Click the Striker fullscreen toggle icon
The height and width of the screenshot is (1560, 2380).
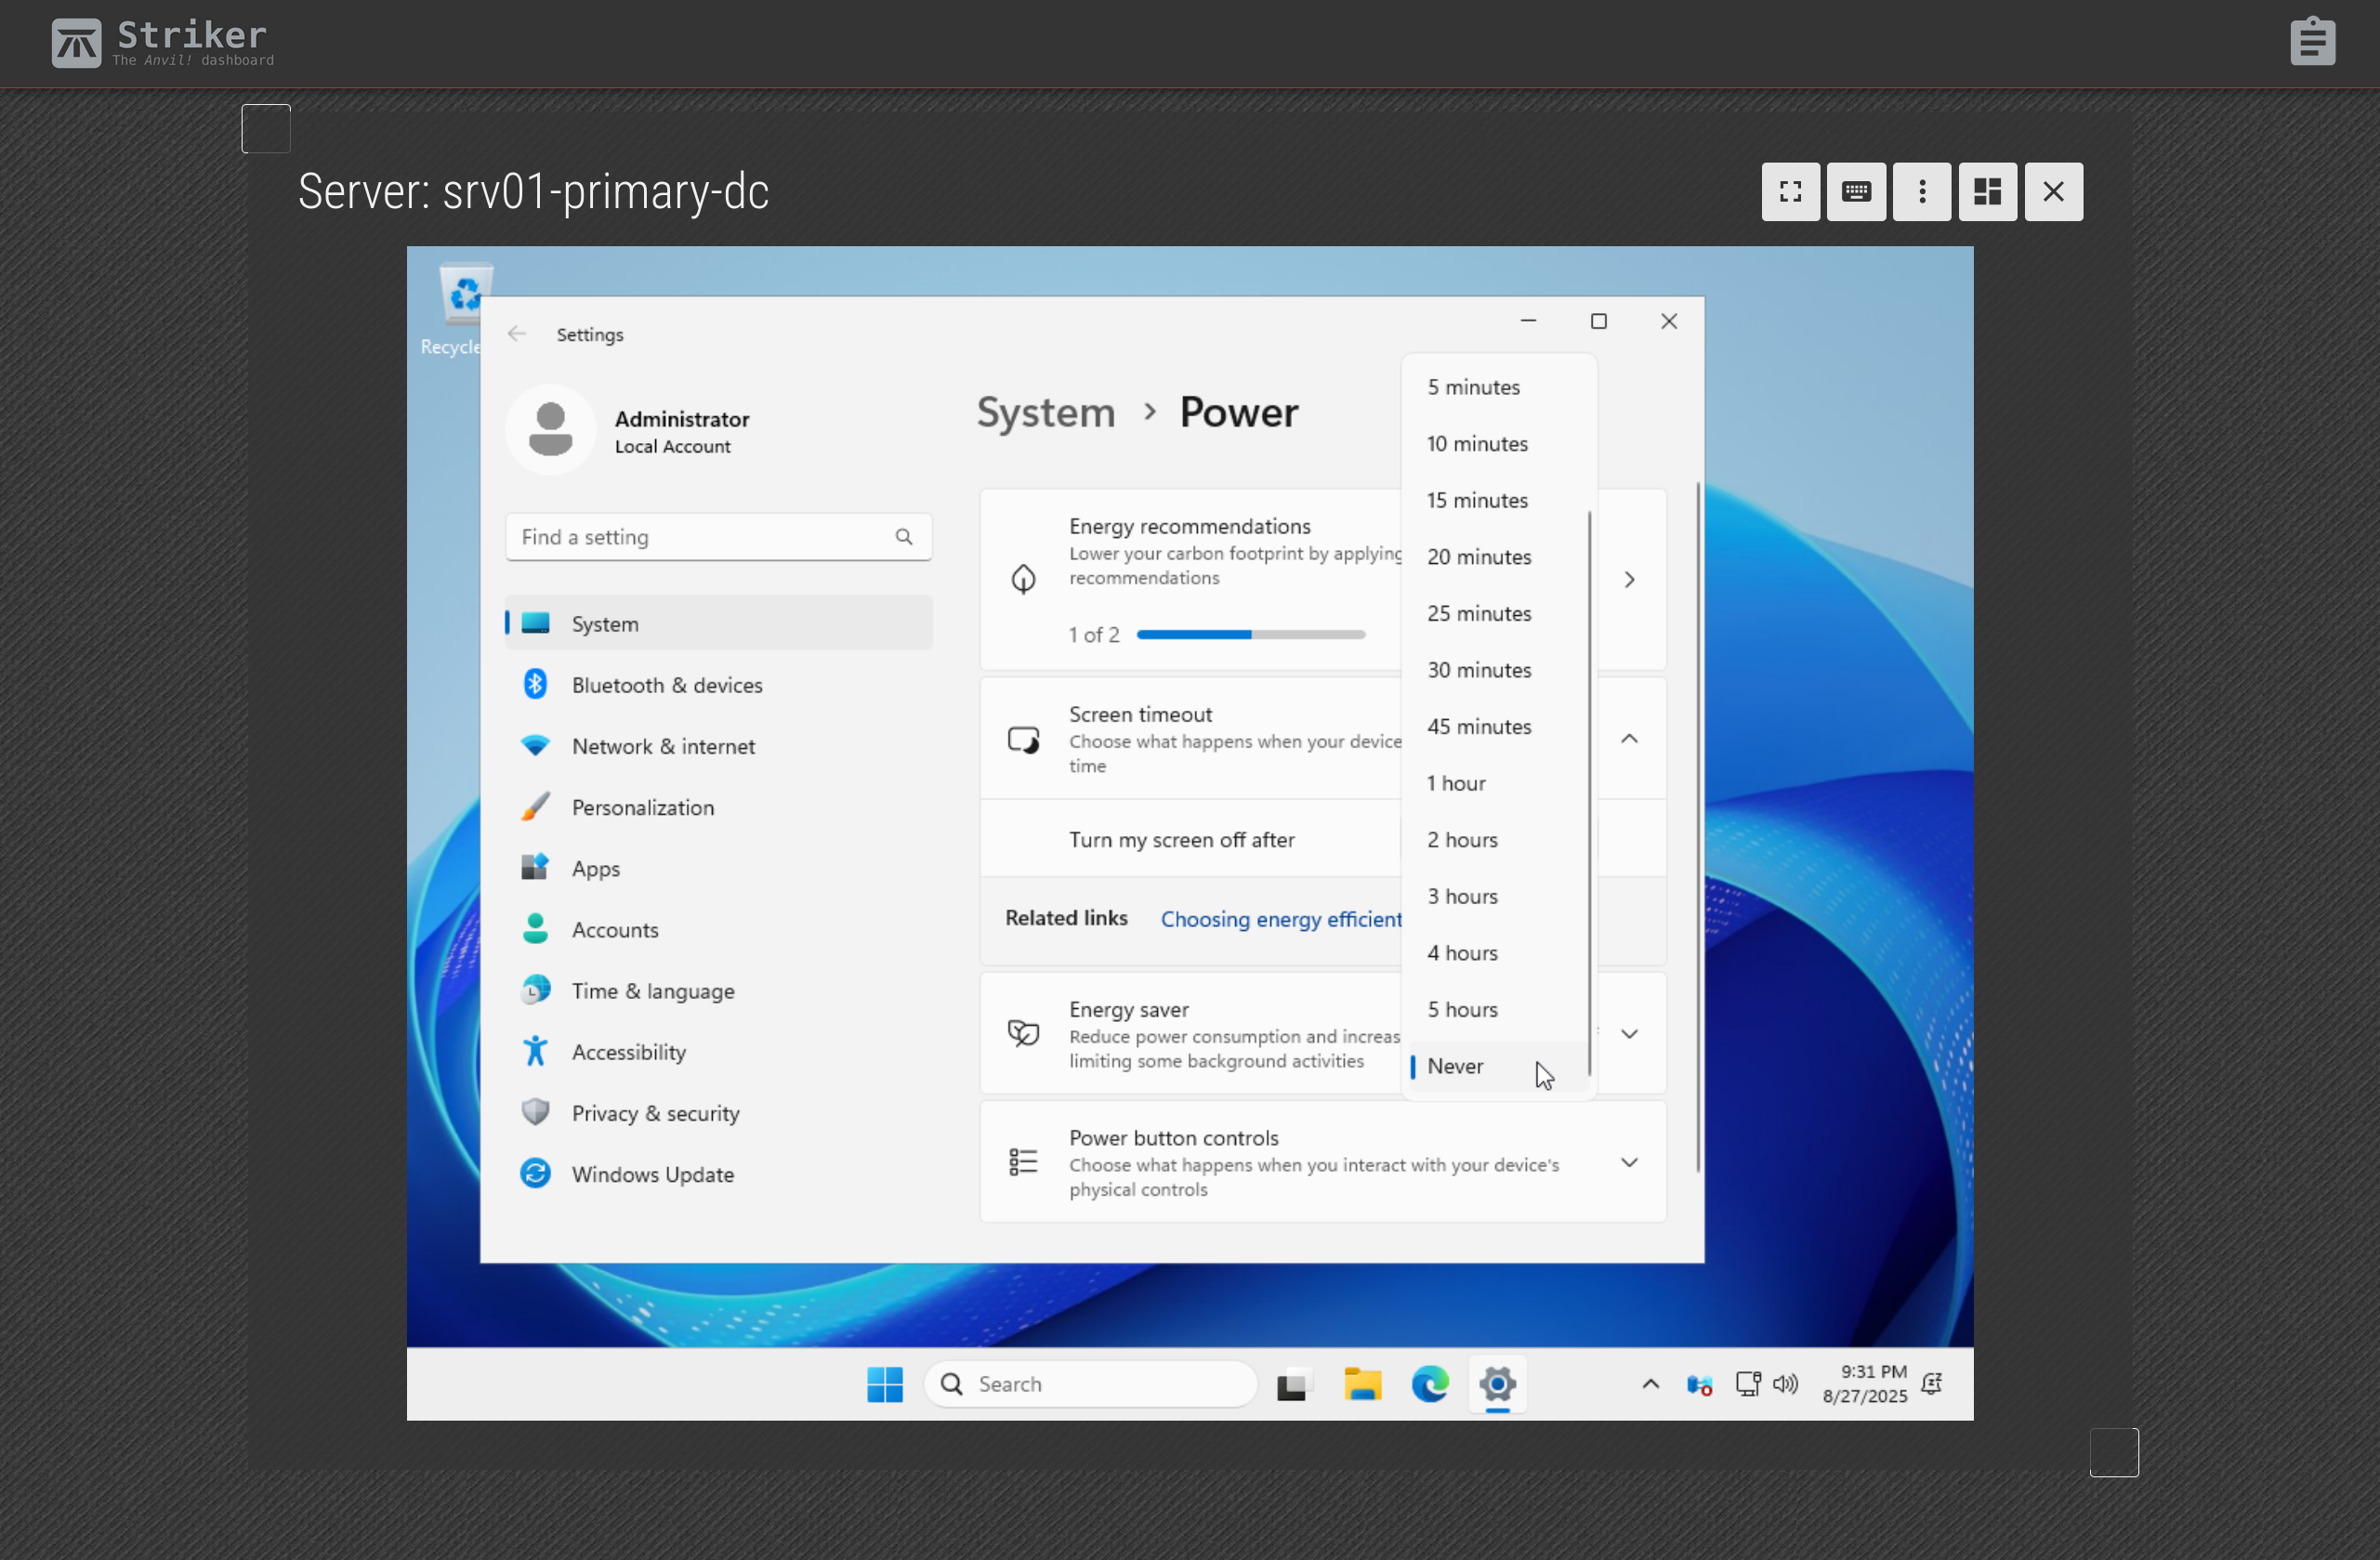click(x=1790, y=191)
